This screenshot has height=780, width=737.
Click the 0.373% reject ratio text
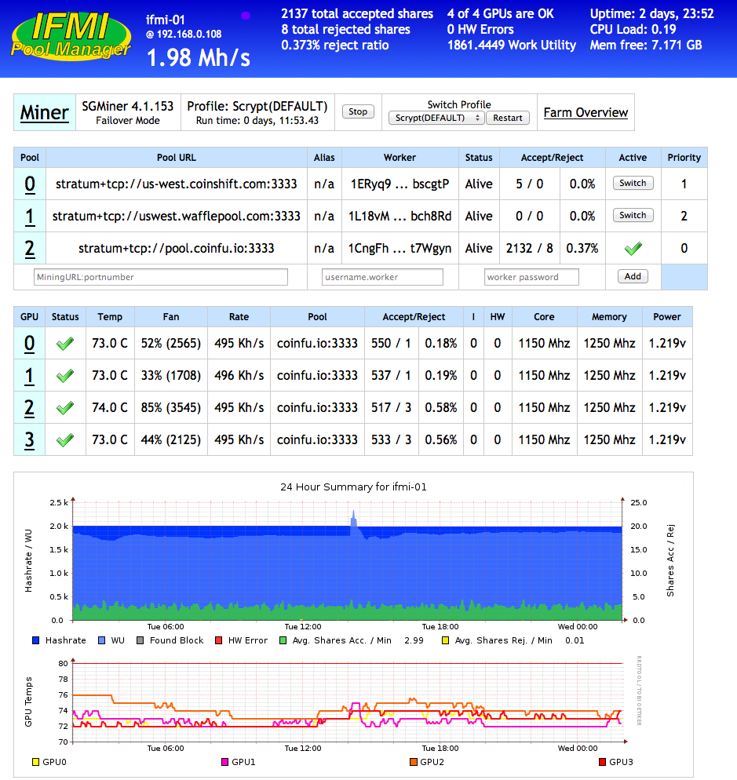click(335, 46)
